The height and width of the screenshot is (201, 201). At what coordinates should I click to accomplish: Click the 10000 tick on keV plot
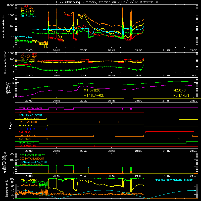tap(11, 5)
